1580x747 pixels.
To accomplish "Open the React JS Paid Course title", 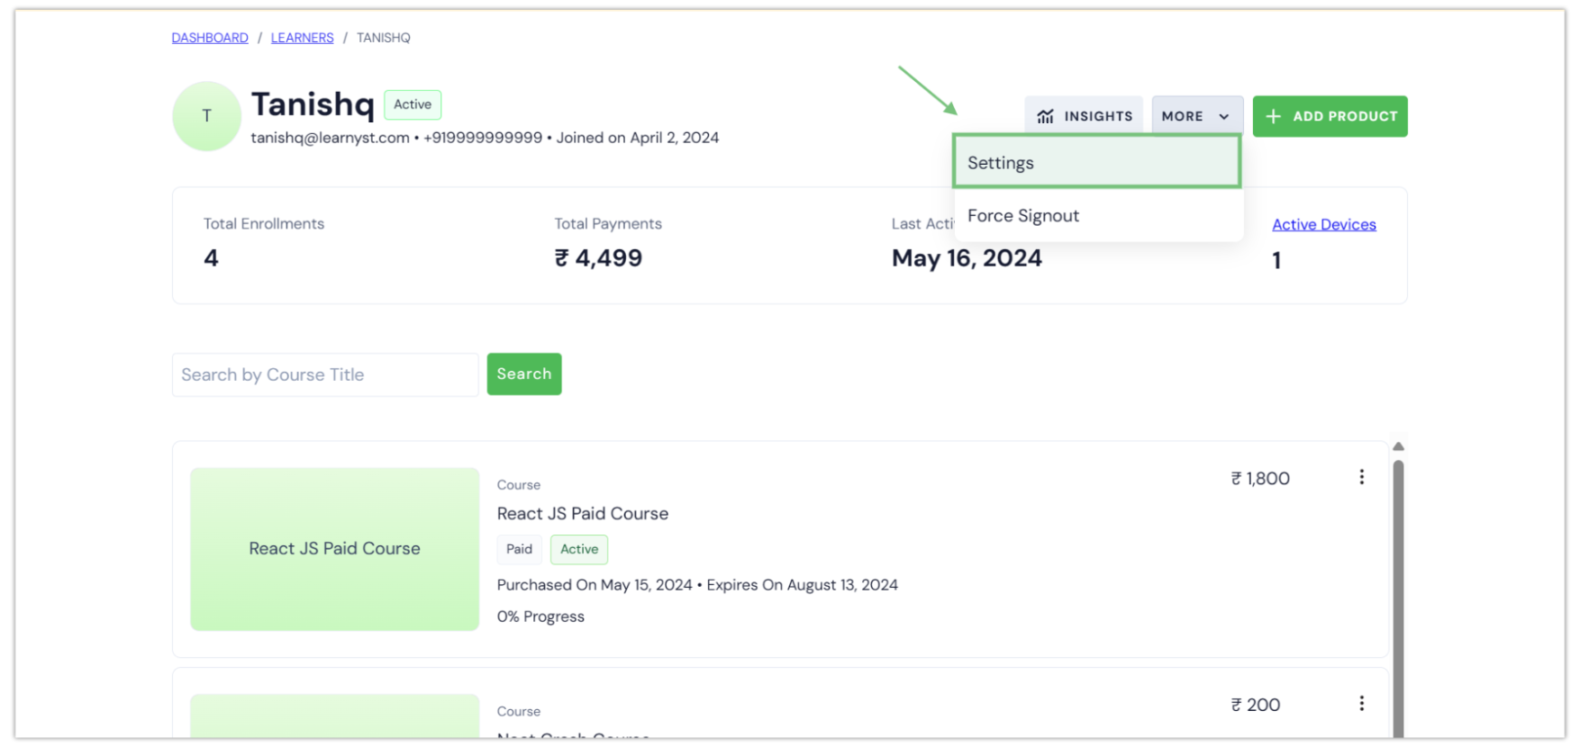I will 583,514.
